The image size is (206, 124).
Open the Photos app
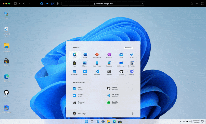click(x=85, y=64)
